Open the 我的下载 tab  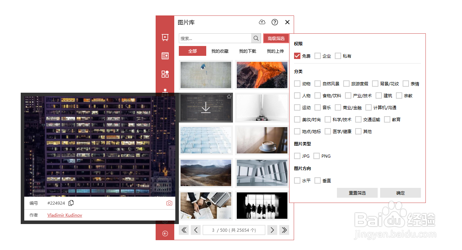[x=248, y=51]
